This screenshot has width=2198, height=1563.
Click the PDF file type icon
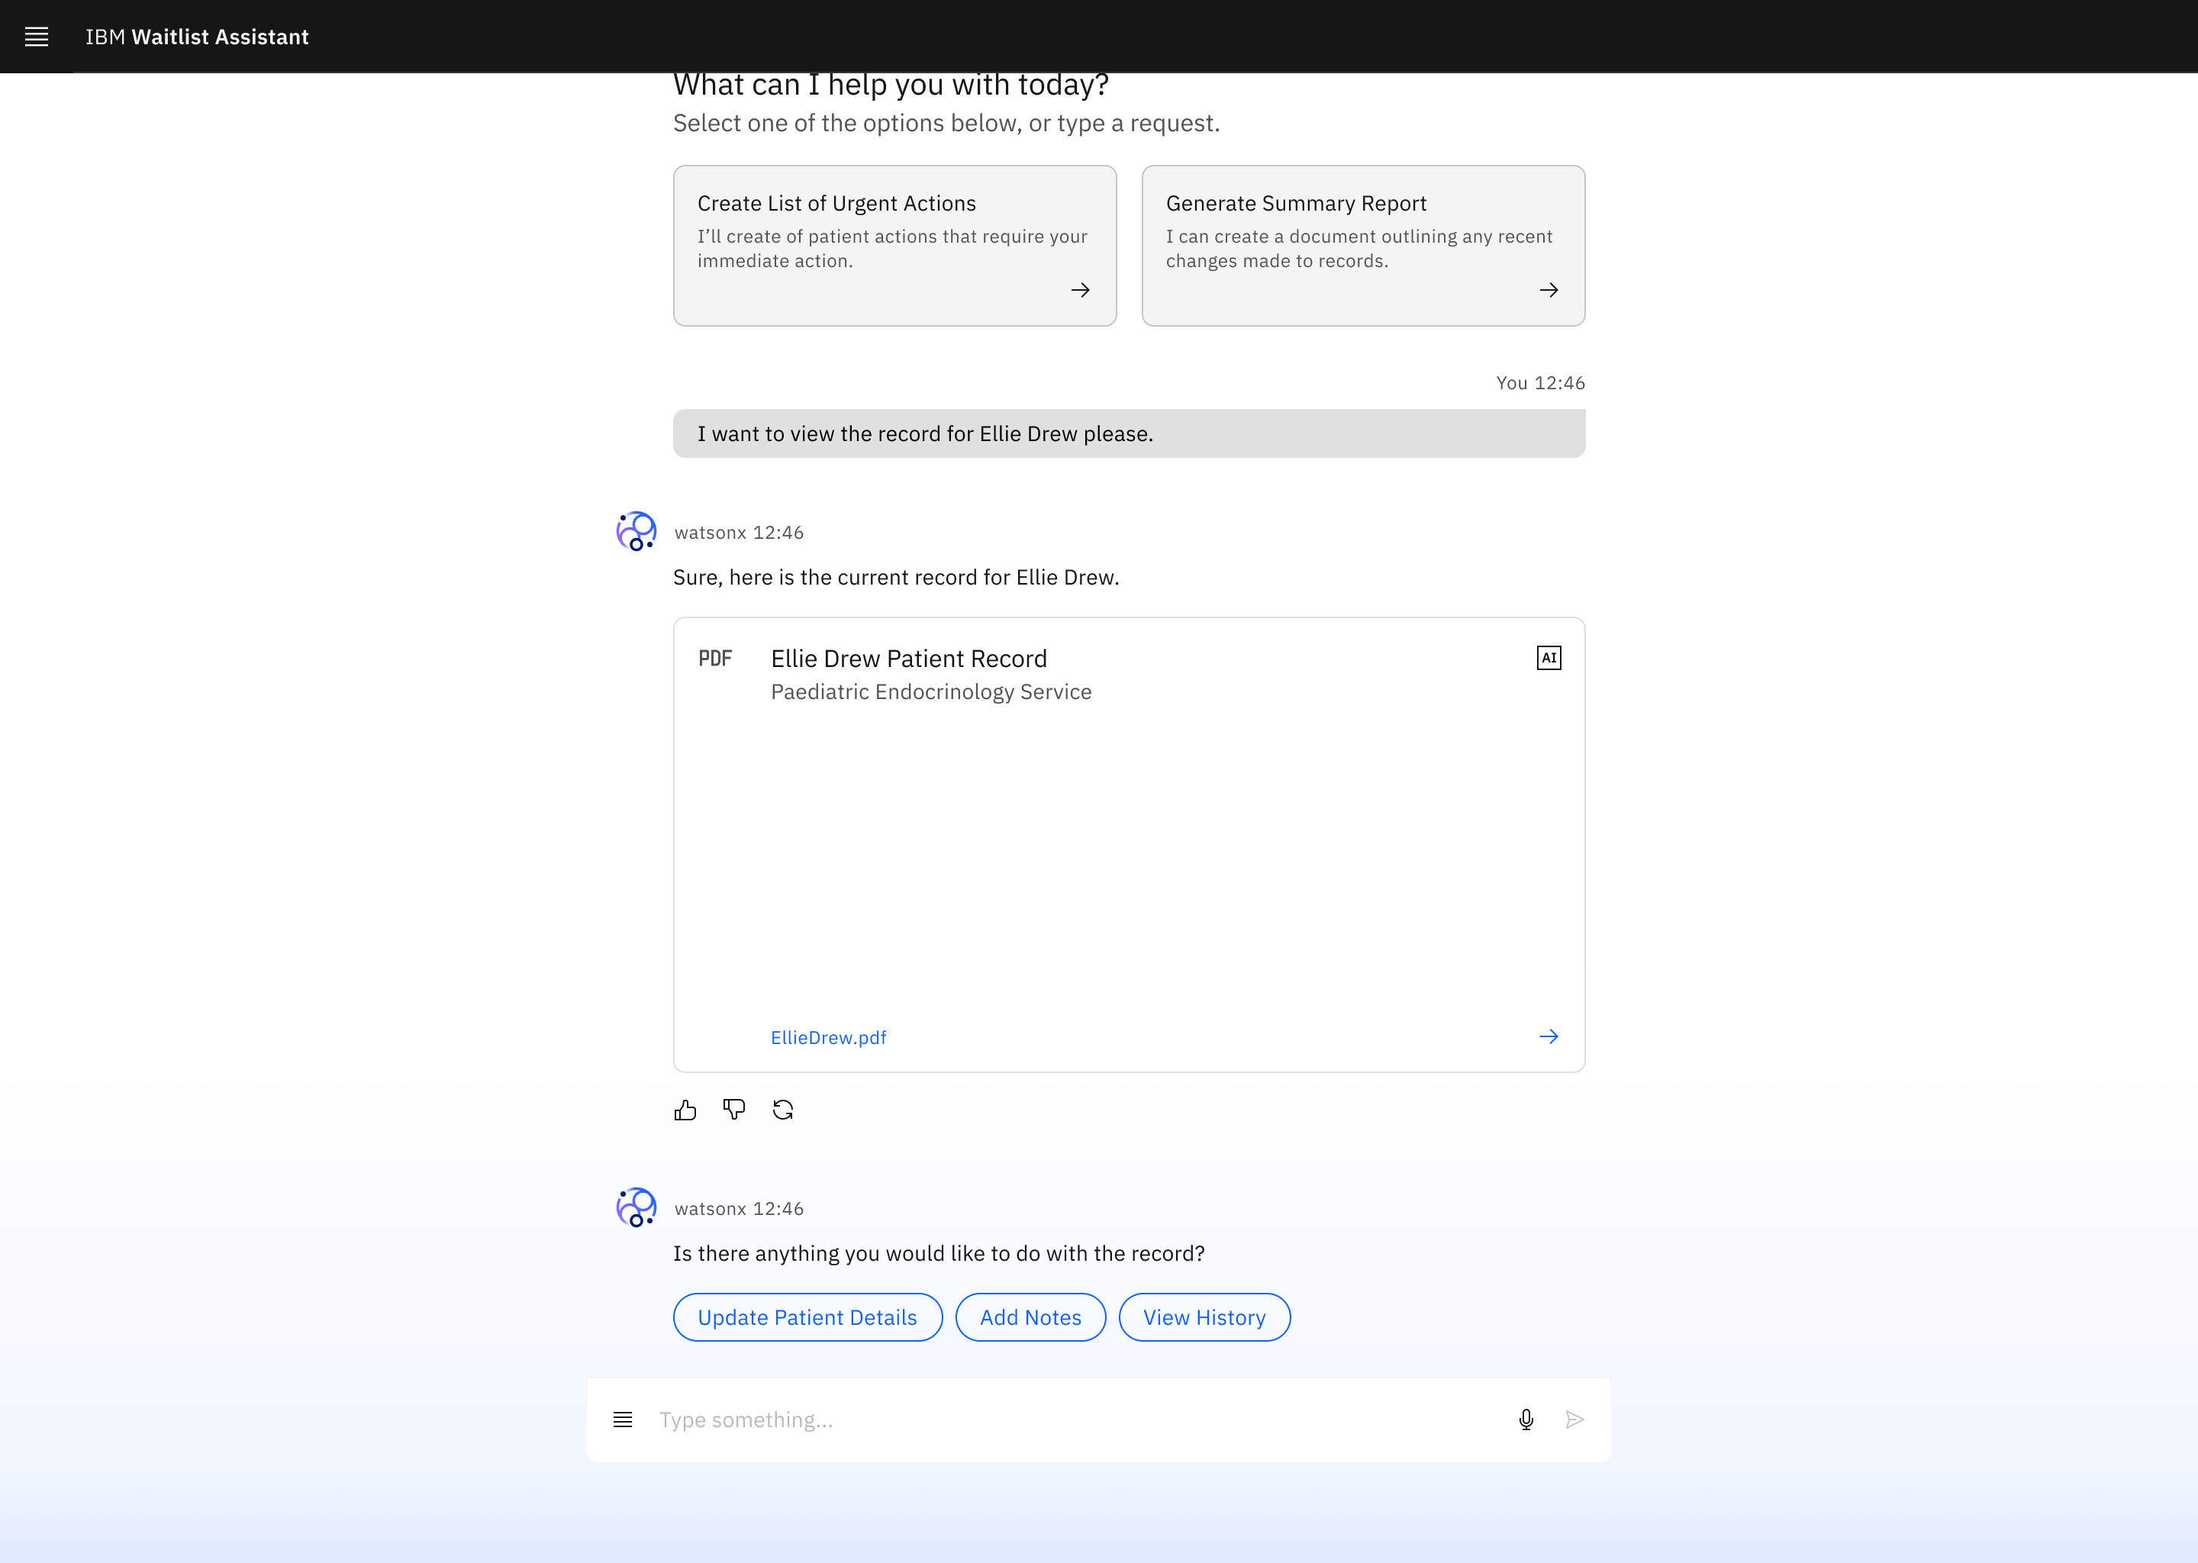(715, 659)
